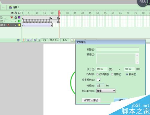This screenshot has height=115, width=150.
Task: Toggle outline view for all layers
Action: [19, 13]
